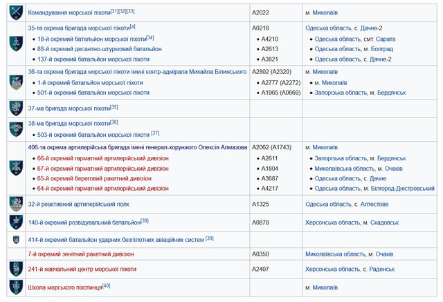Click 65-й окремий береговий ракетний дивізіон
This screenshot has width=443, height=302.
click(94, 178)
